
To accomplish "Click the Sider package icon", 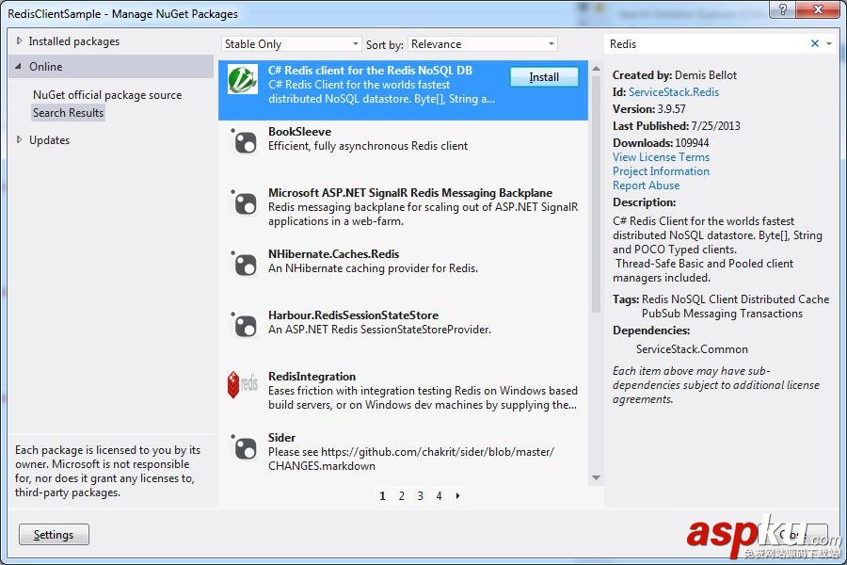I will tap(244, 447).
